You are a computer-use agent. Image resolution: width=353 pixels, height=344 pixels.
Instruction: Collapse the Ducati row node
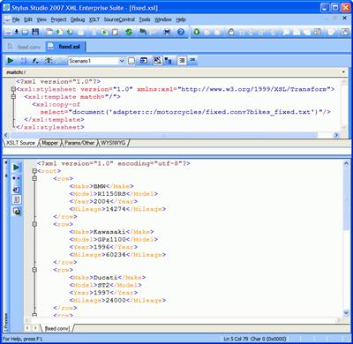[34, 270]
